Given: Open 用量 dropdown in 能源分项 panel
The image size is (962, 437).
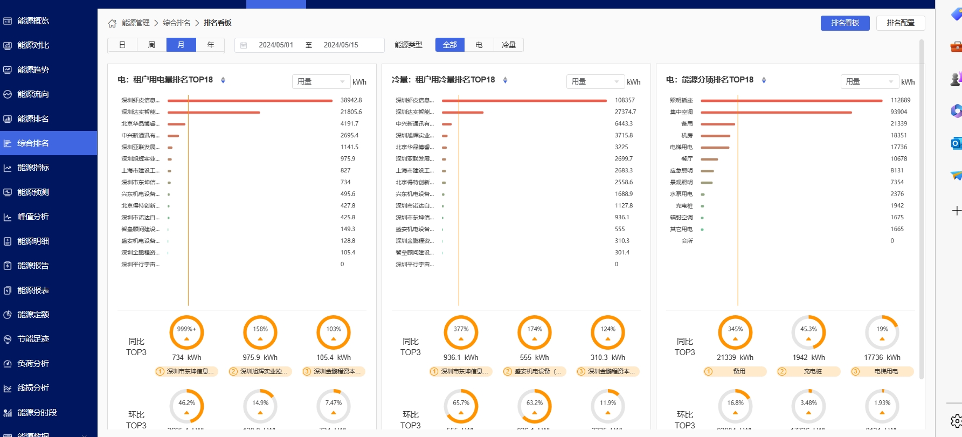Looking at the screenshot, I should tap(869, 81).
